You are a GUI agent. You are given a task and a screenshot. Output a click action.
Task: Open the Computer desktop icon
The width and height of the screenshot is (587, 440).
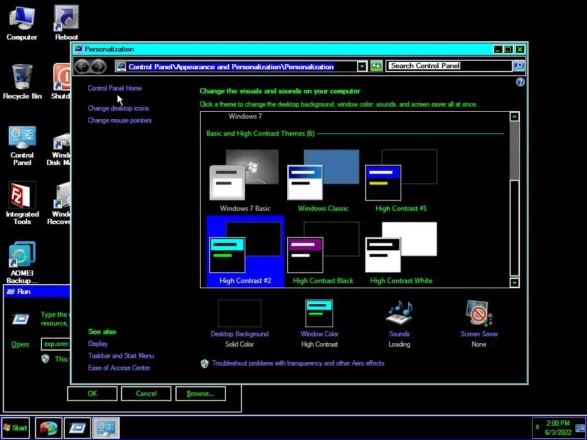click(22, 22)
